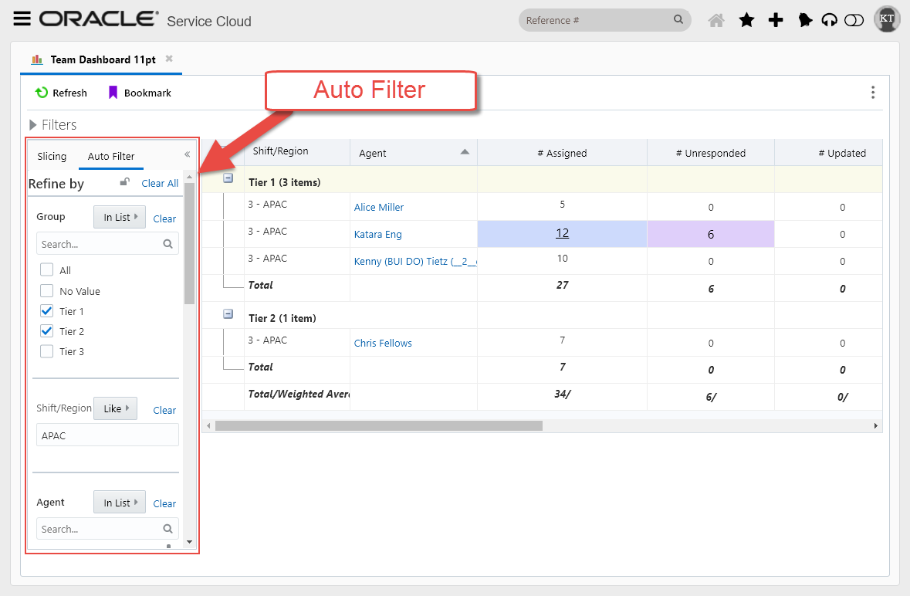The image size is (910, 596).
Task: Uncheck the Tier 1 filter checkbox
Action: (x=46, y=311)
